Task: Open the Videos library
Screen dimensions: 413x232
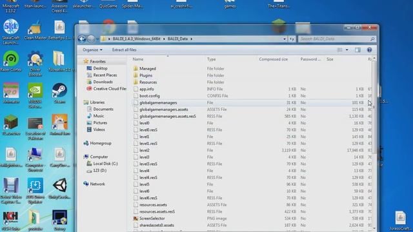Action: (x=99, y=130)
